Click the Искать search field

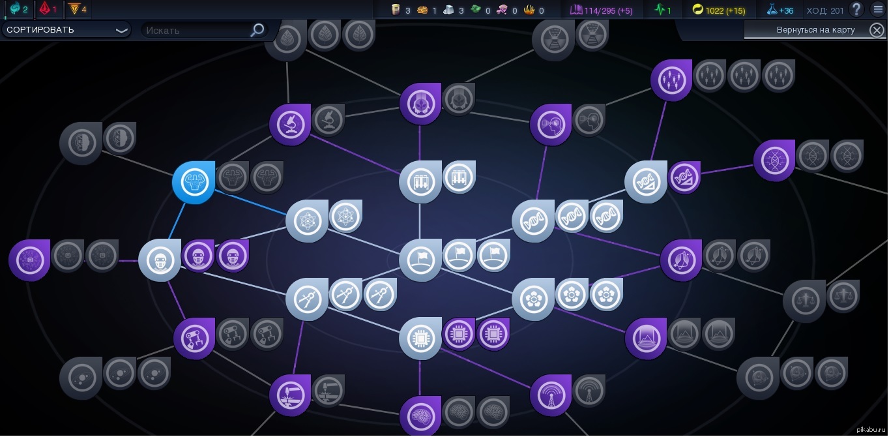click(196, 30)
